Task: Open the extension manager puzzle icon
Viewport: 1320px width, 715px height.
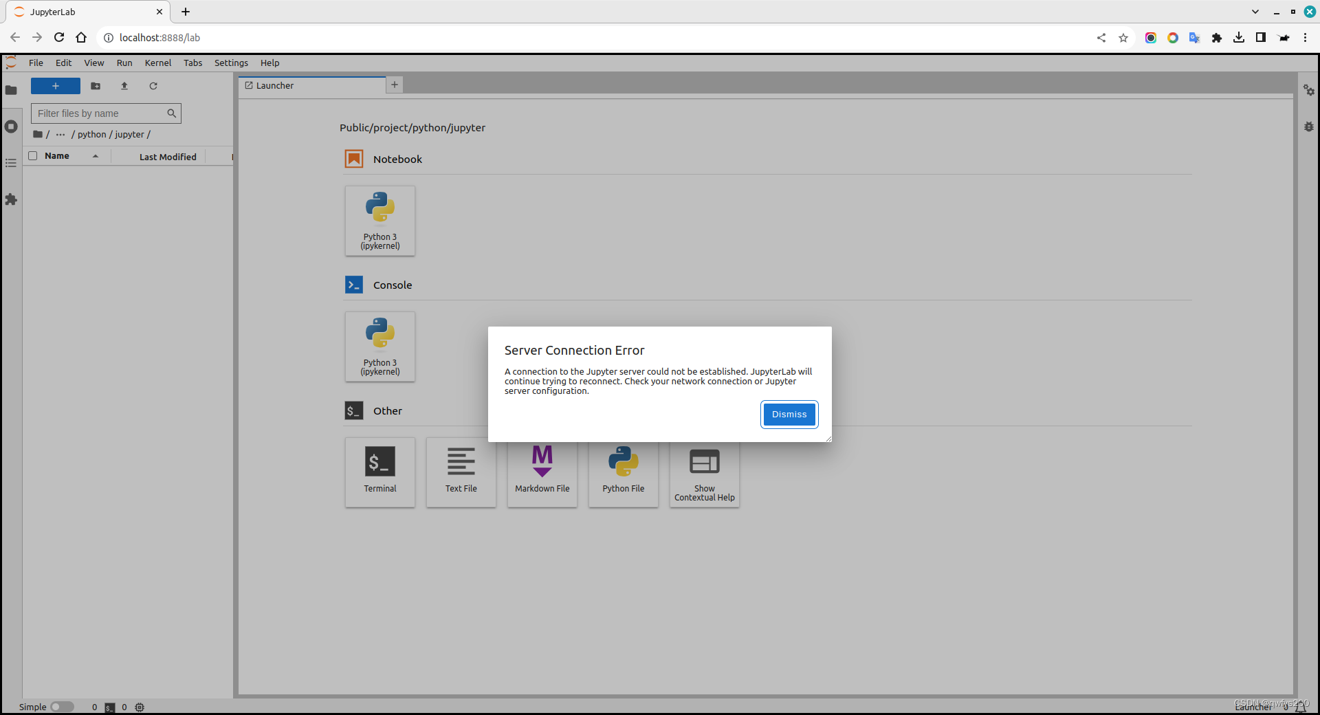Action: point(11,199)
